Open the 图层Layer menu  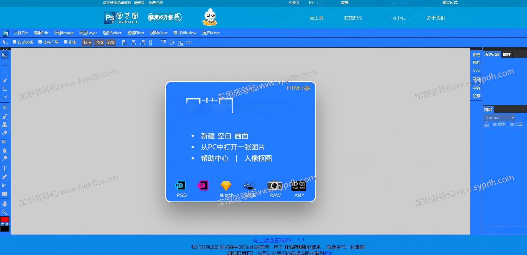tap(88, 33)
